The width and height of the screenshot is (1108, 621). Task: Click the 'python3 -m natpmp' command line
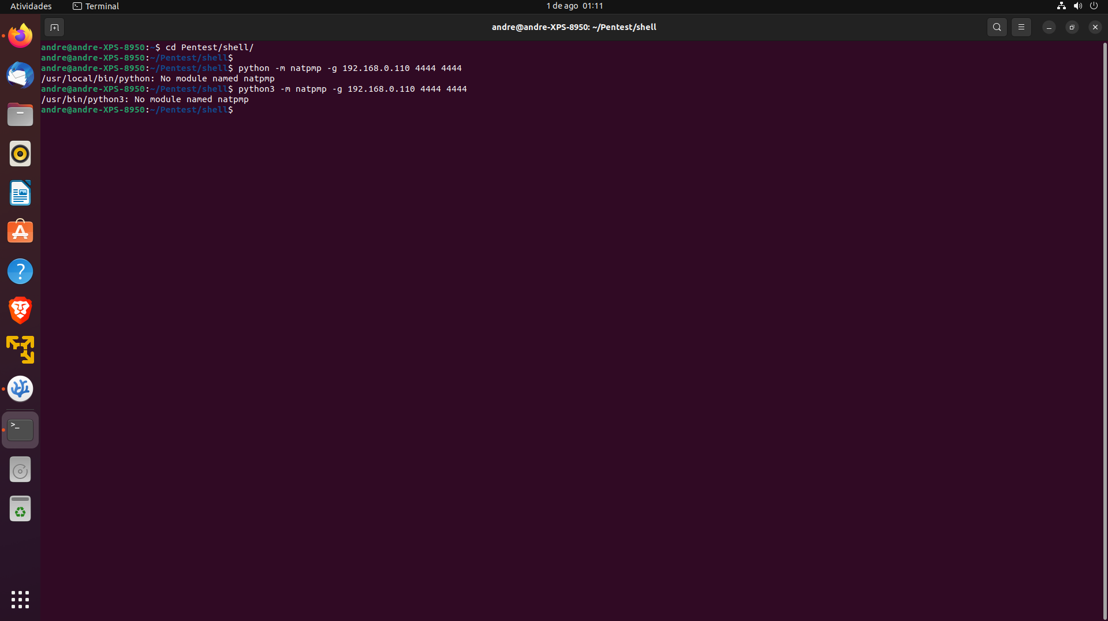352,89
